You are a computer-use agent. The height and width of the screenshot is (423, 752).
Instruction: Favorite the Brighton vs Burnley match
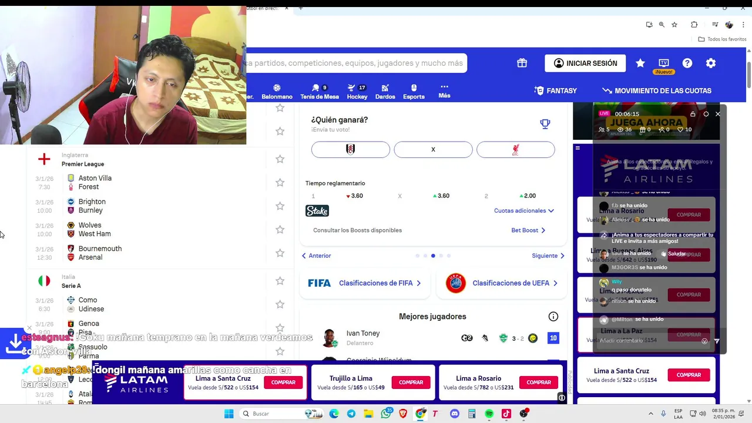click(280, 206)
